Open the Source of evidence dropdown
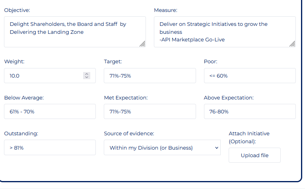This screenshot has height=189, width=305. (162, 148)
